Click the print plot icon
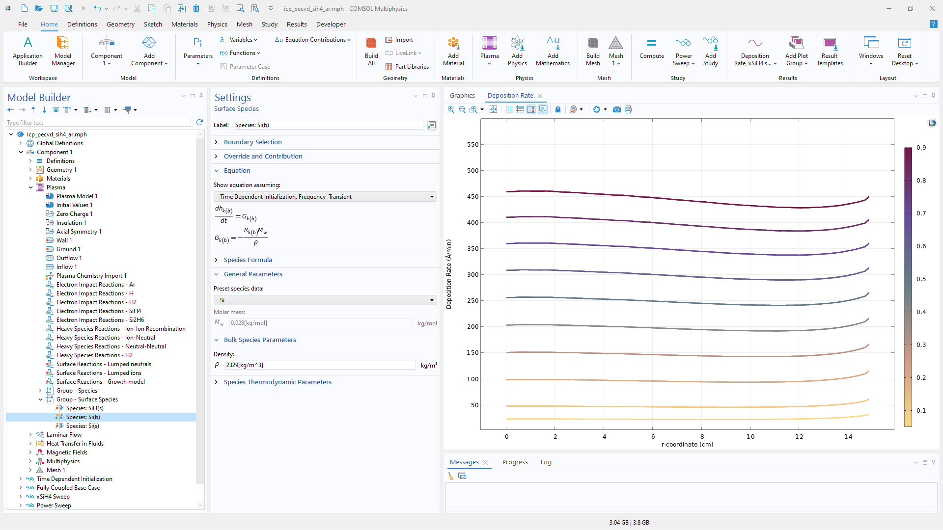 [628, 109]
